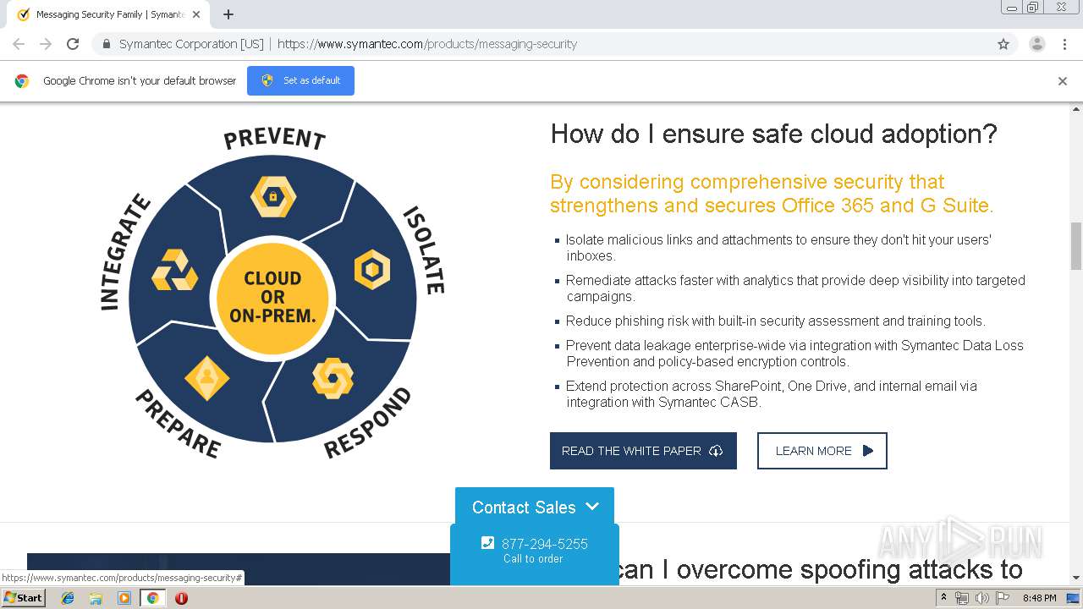Click the Cloud or On-Prem center circle
Viewport: 1083px width, 609px height.
click(x=272, y=298)
